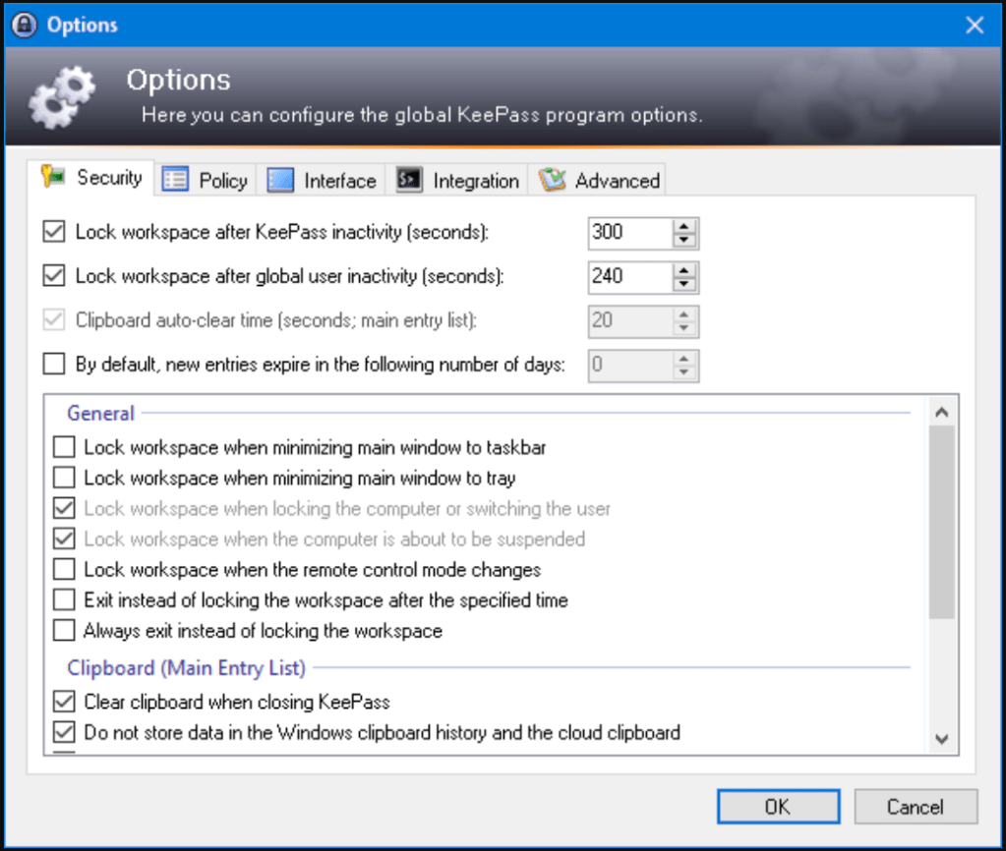Uncheck Clear clipboard when closing KeePass
Viewport: 1006px width, 851px height.
[x=64, y=702]
